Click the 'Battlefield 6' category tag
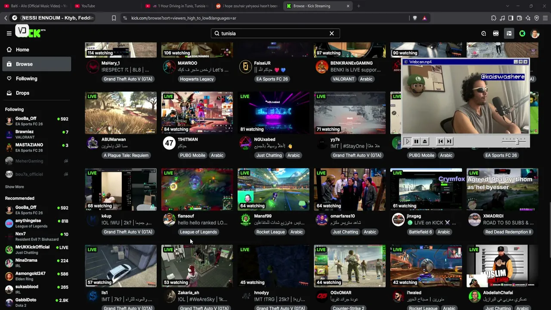The image size is (551, 310). tap(420, 232)
